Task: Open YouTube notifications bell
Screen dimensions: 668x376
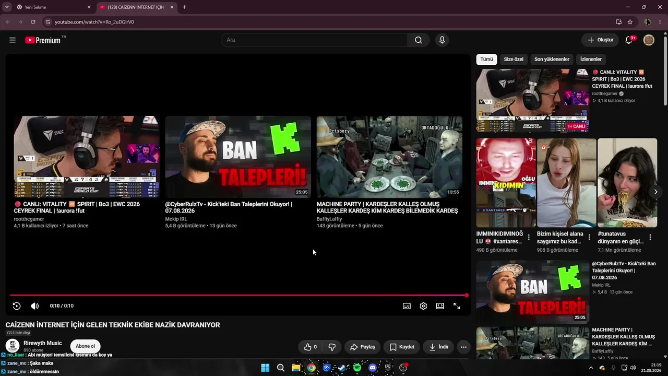Action: pyautogui.click(x=629, y=40)
